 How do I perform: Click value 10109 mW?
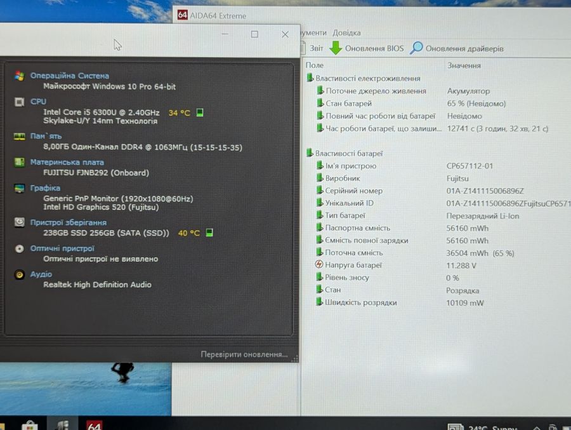point(464,303)
